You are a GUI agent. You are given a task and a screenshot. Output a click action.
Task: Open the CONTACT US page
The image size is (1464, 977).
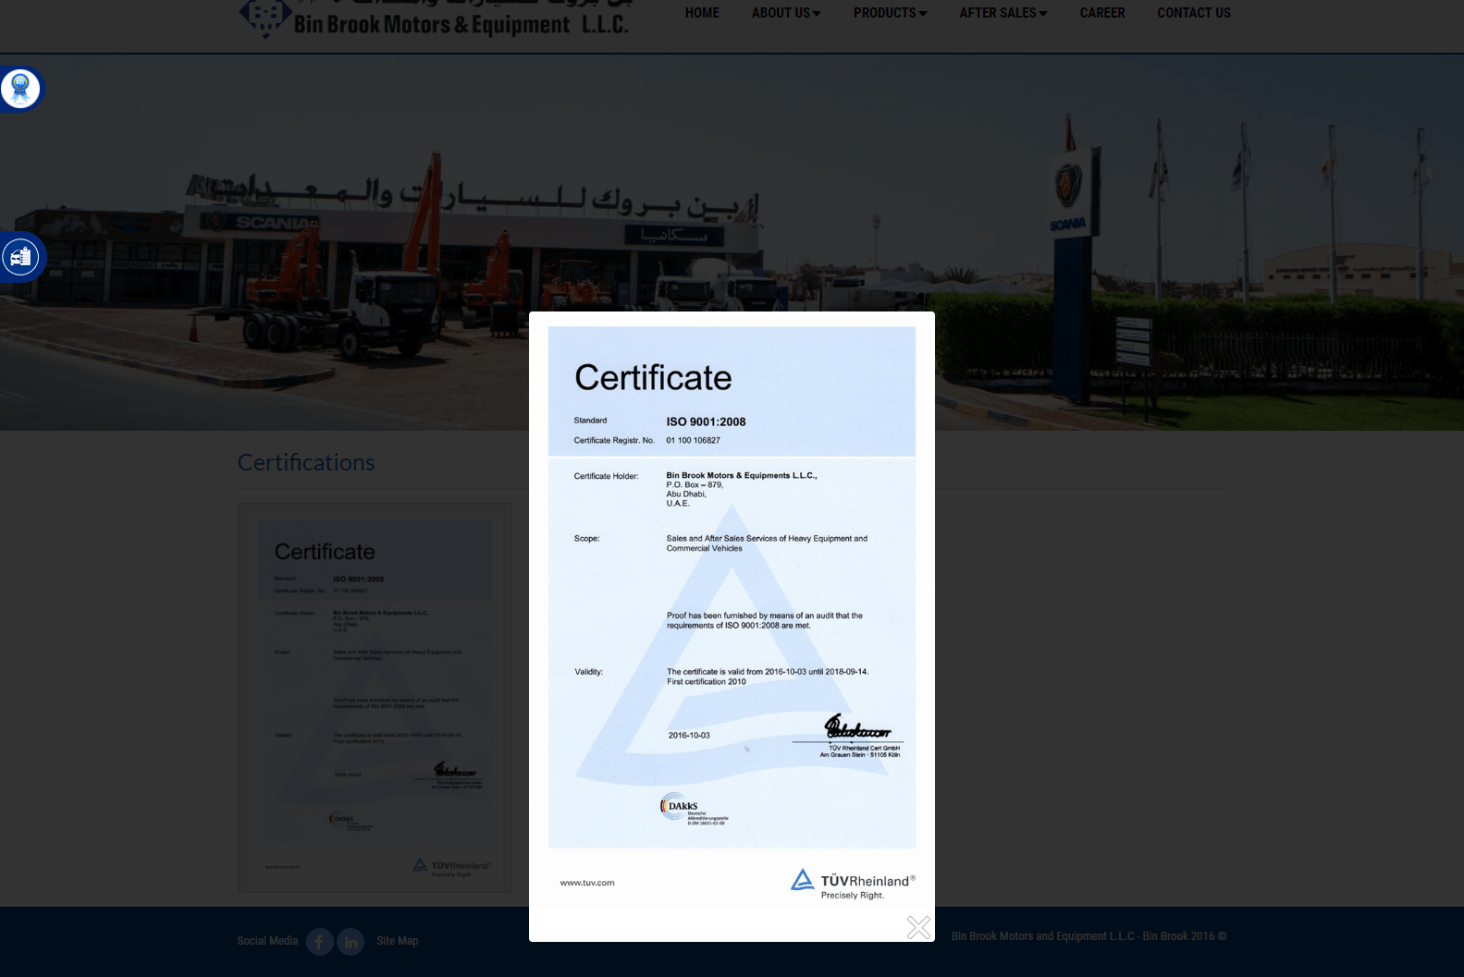[1193, 13]
